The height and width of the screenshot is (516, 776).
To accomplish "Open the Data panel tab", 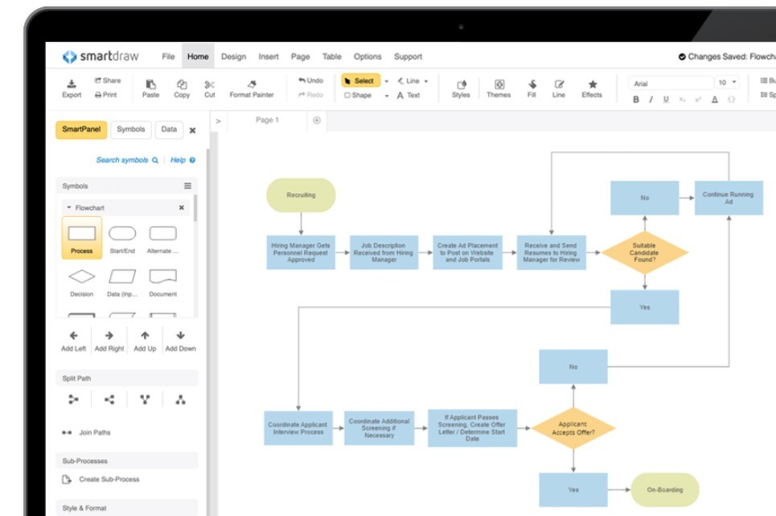I will click(x=169, y=129).
